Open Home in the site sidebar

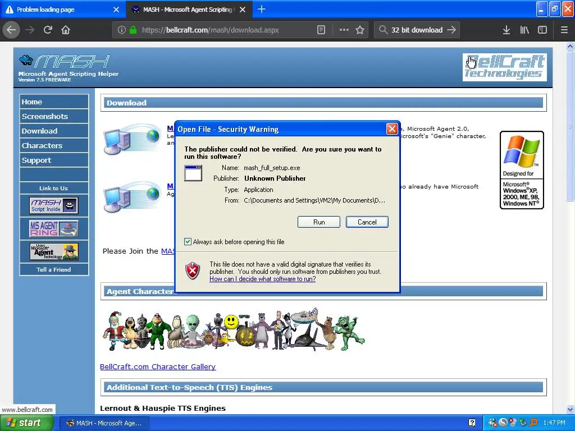(x=54, y=102)
